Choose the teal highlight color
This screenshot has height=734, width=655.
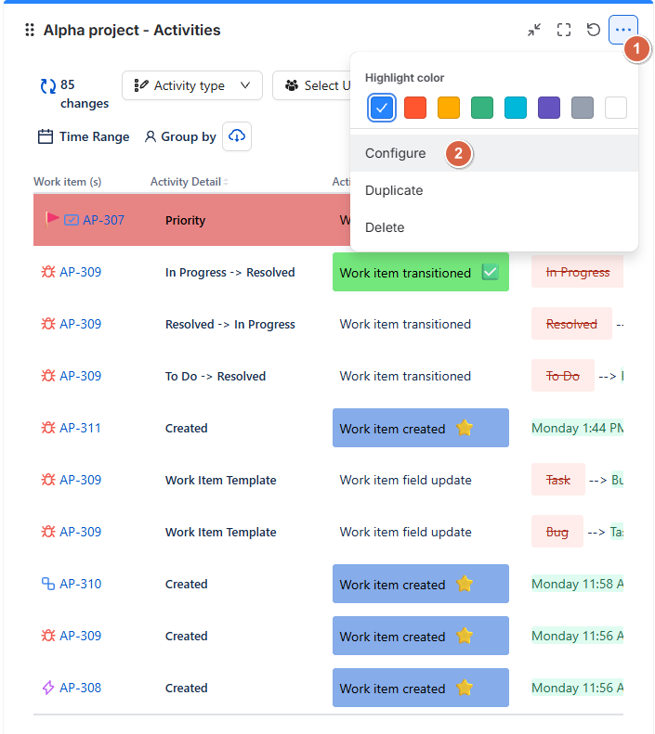(x=516, y=108)
